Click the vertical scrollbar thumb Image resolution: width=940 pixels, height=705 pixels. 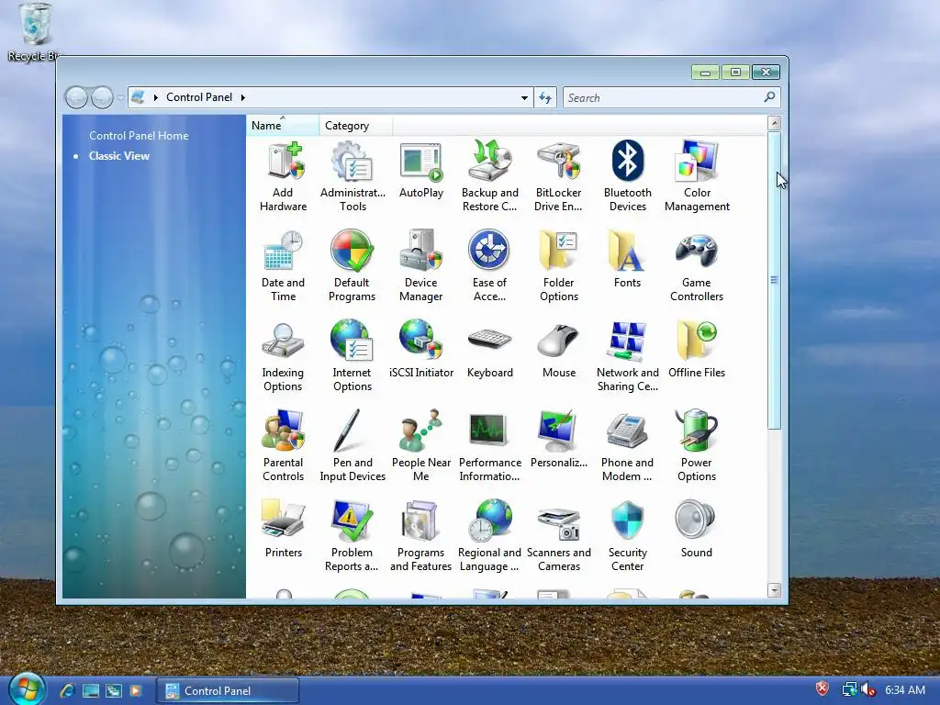[774, 280]
